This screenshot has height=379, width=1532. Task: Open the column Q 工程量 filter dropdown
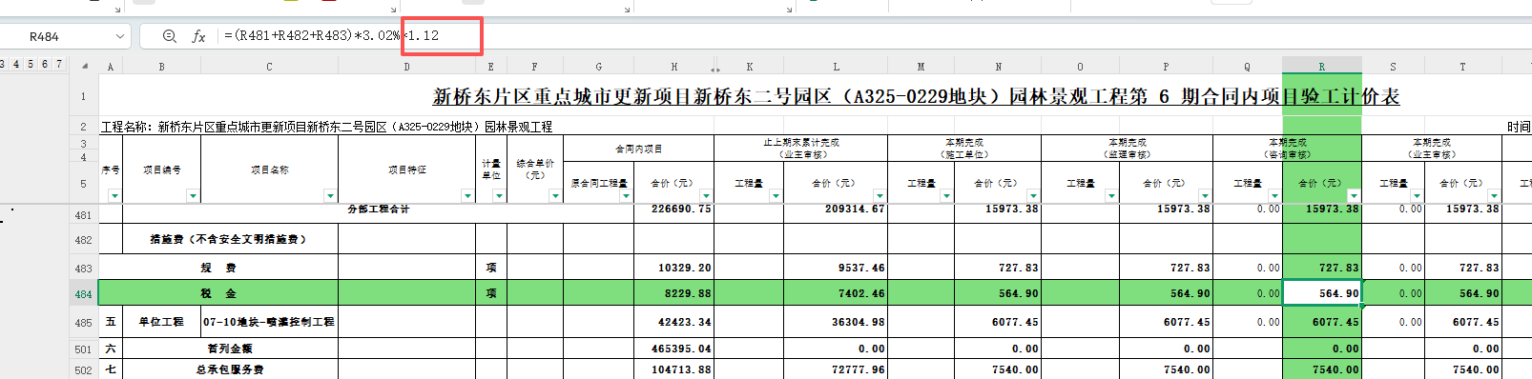[x=1274, y=195]
